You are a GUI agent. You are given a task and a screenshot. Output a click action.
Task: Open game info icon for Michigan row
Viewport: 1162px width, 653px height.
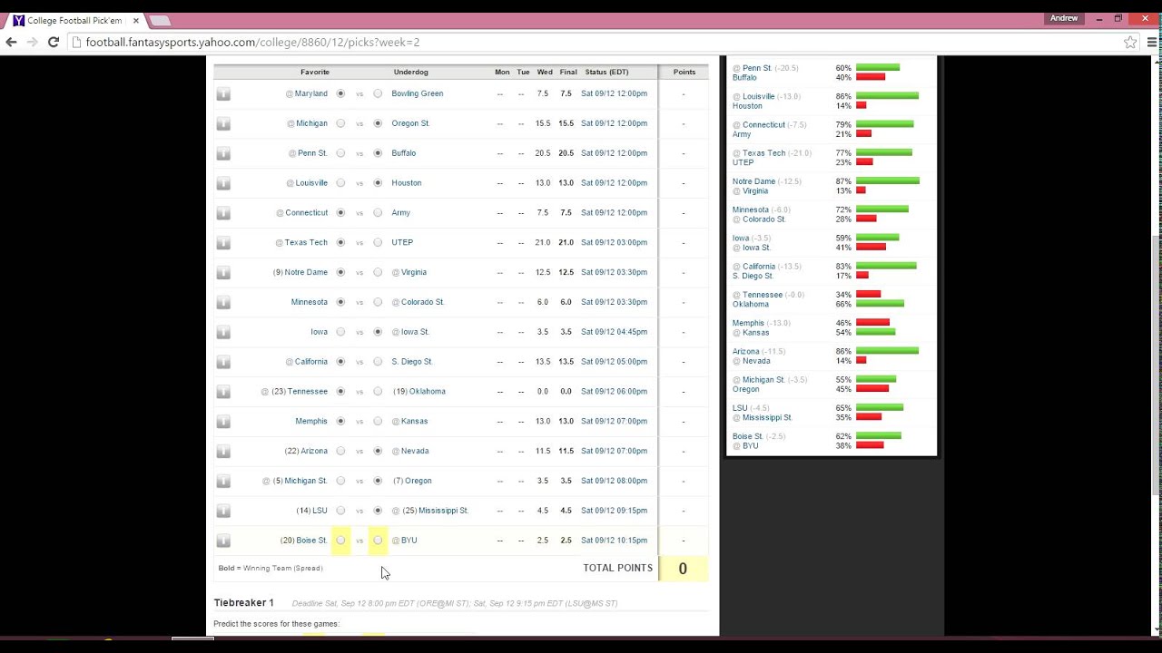223,123
